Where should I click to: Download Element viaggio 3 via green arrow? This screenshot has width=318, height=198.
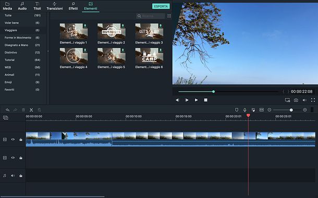(x=161, y=25)
